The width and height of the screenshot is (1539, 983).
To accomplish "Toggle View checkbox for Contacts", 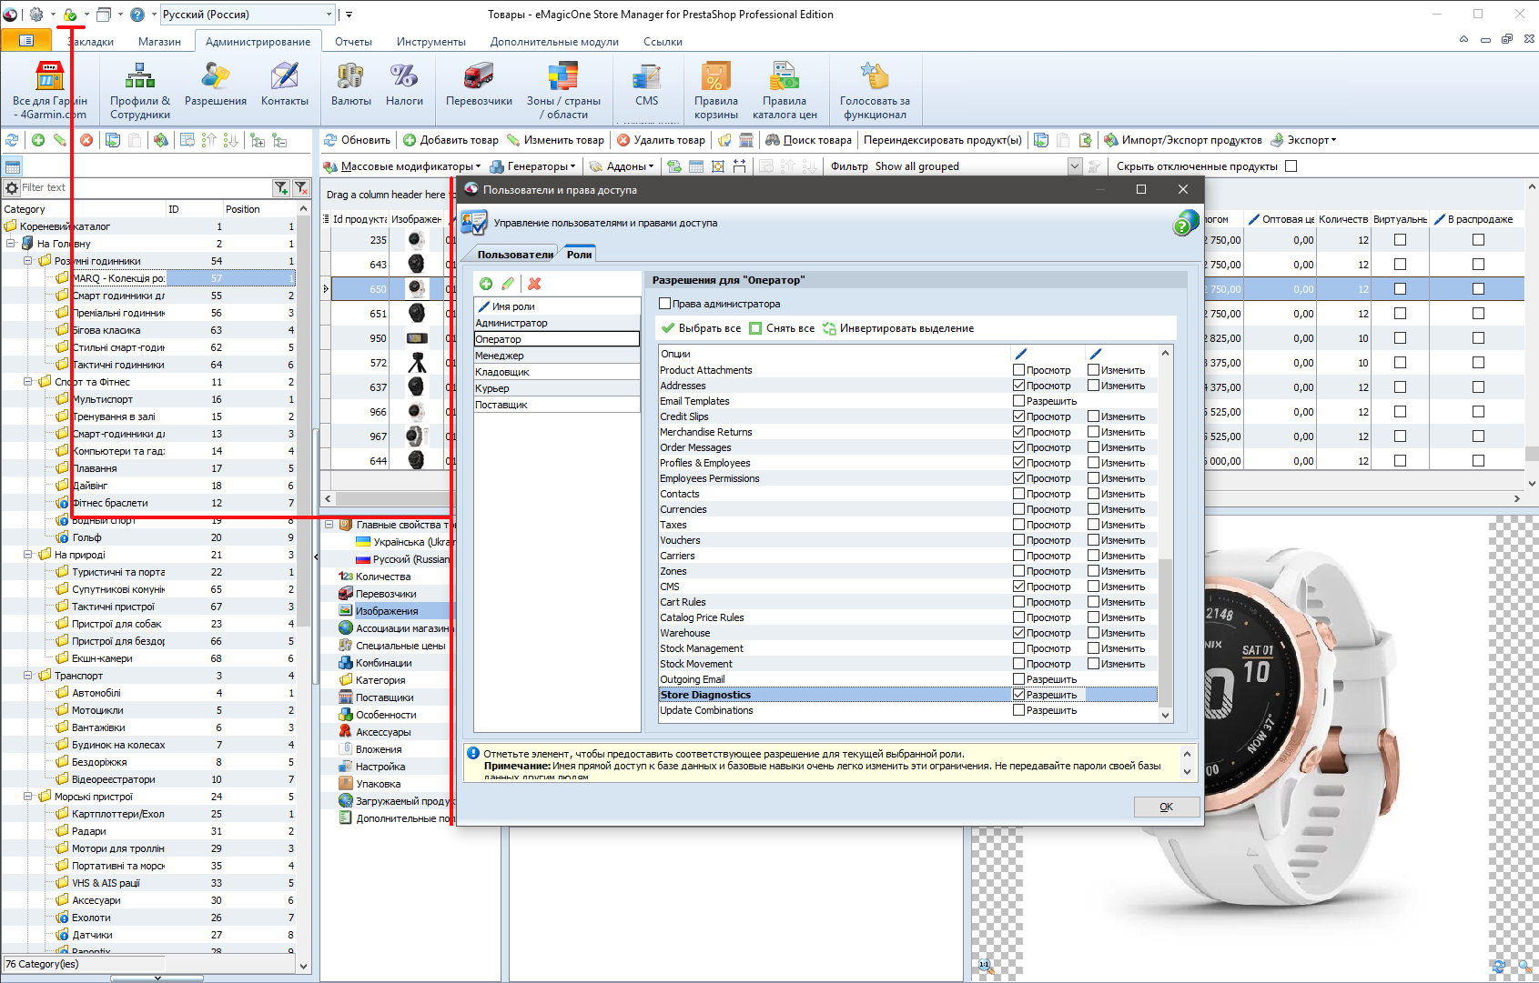I will click(1018, 494).
